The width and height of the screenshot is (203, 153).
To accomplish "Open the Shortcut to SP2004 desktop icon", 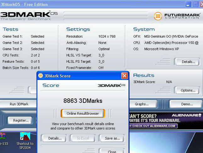I will point(25,141).
